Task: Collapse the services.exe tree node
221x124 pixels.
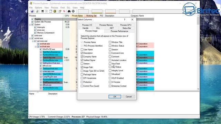Action: coord(33,41)
